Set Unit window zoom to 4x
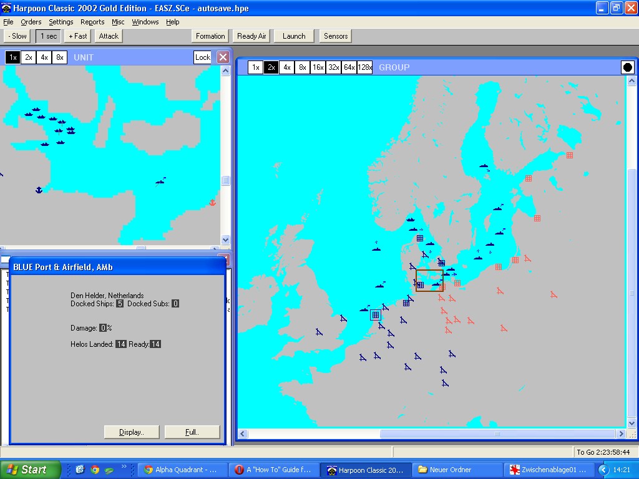The height and width of the screenshot is (479, 639). 44,57
